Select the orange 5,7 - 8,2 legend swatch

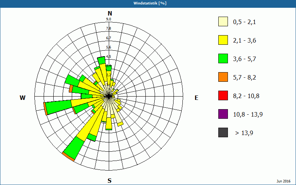click(223, 77)
